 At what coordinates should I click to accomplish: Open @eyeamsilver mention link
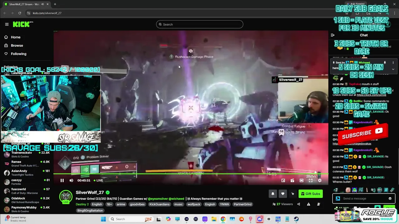point(158,199)
